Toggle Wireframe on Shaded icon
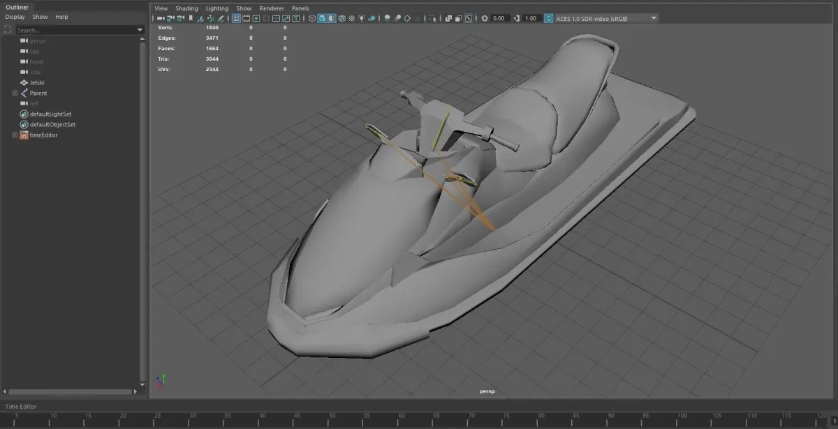This screenshot has width=838, height=429. coord(342,18)
